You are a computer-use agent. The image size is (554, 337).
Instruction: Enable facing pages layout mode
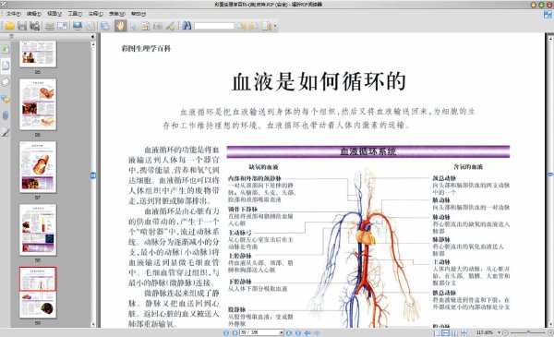point(454,332)
